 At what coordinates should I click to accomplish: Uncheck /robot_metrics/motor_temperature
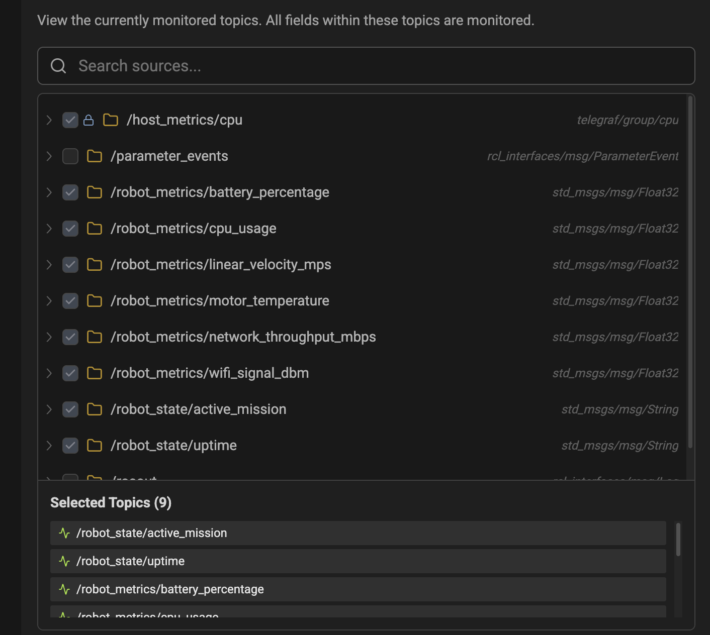[x=70, y=300]
